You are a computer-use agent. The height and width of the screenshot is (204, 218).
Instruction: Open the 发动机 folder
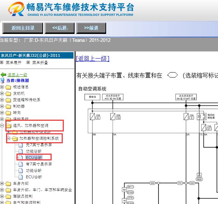click(x=19, y=93)
